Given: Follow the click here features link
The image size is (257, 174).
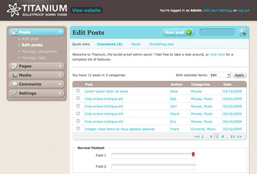Looking at the screenshot, I should [x=218, y=54].
